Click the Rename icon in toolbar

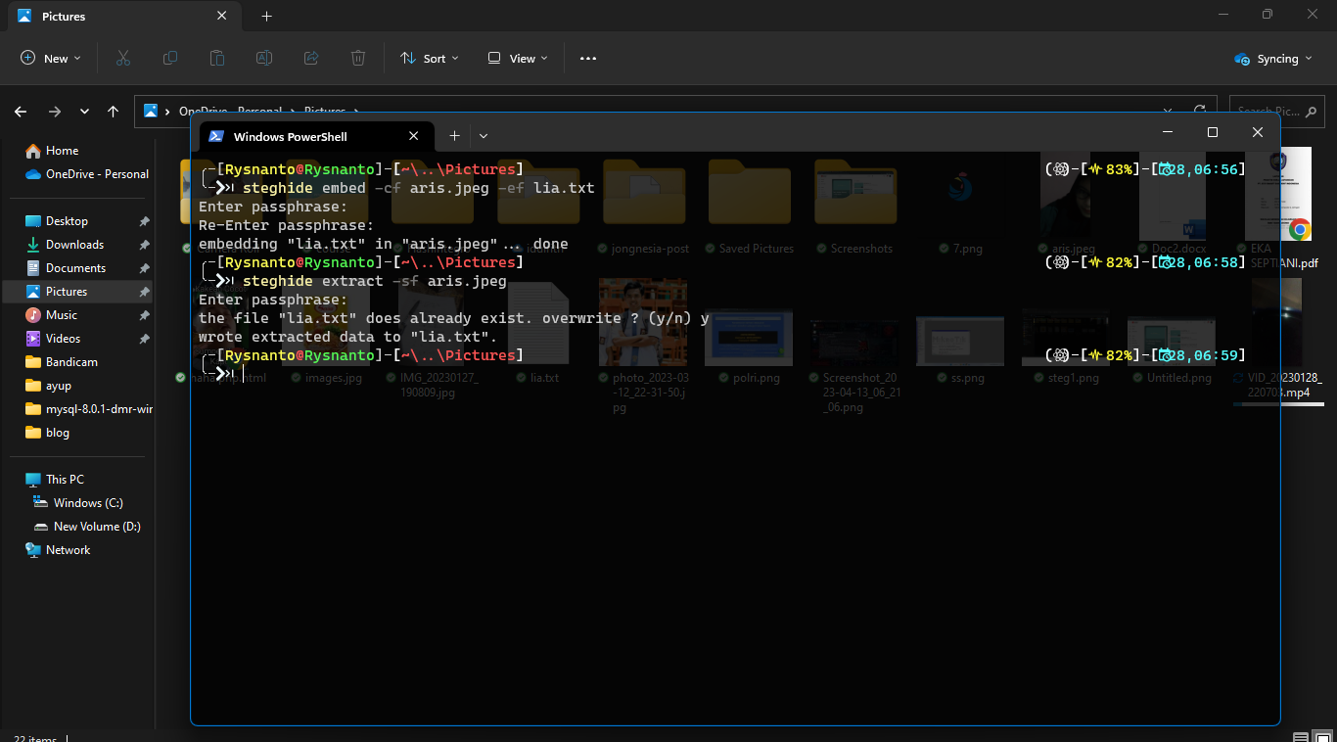264,59
